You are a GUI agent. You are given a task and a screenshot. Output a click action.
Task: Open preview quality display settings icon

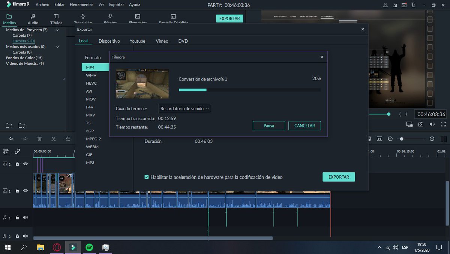(x=409, y=124)
